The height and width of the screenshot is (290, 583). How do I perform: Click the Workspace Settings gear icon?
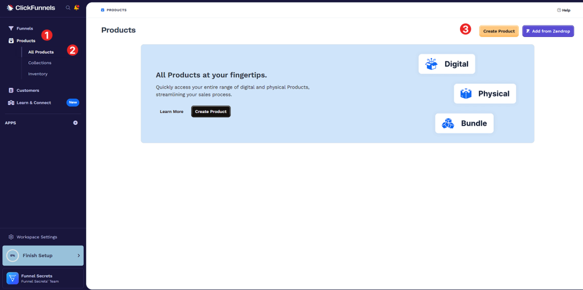[11, 237]
